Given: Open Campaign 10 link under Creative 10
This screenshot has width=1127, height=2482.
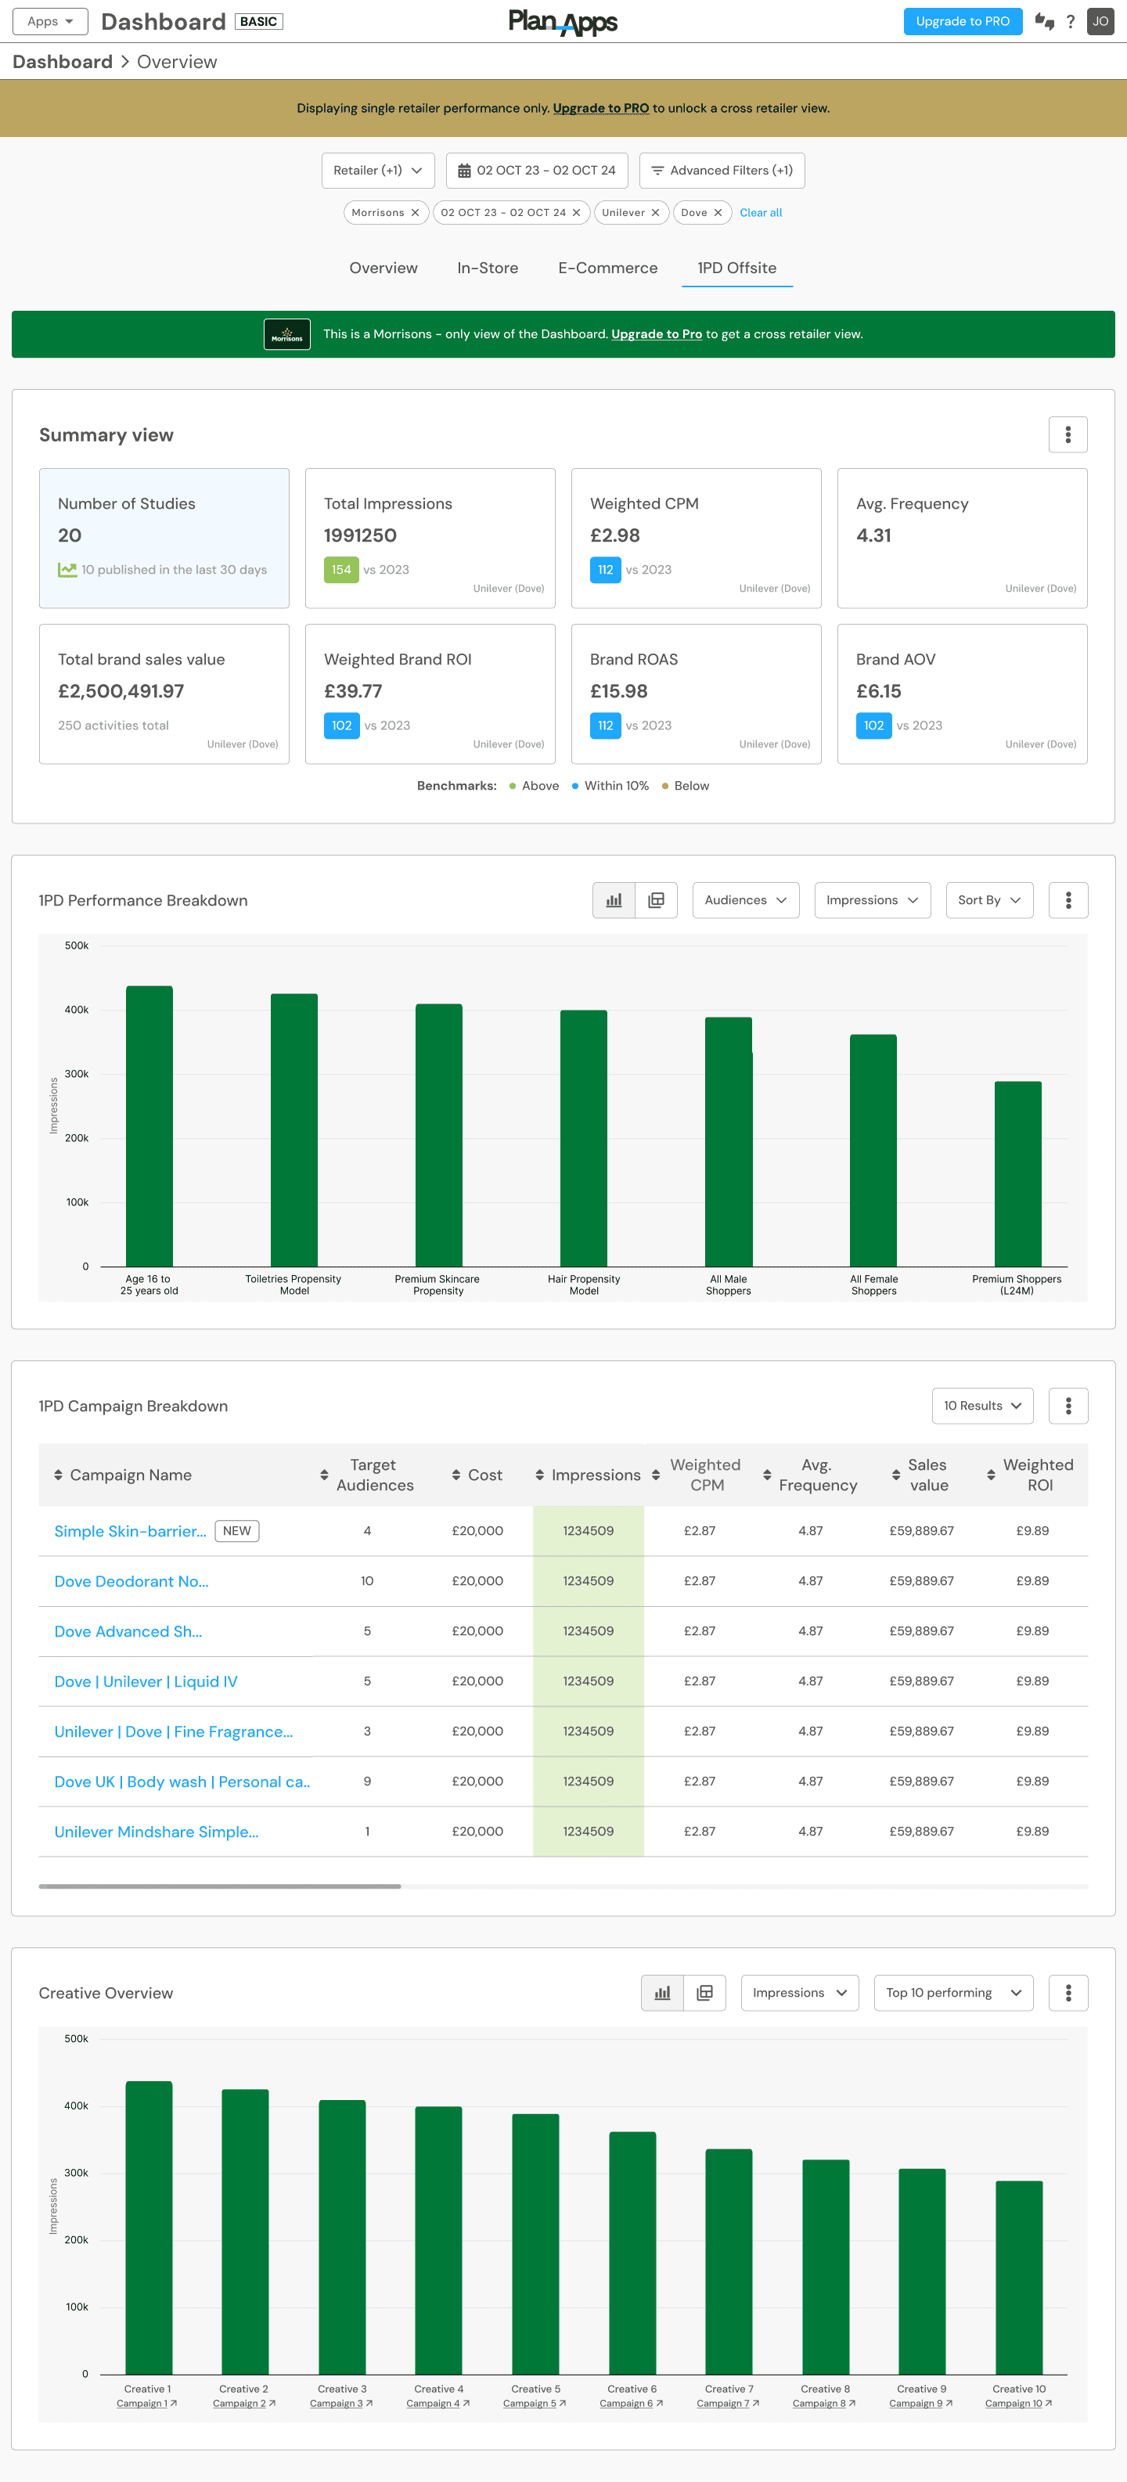Looking at the screenshot, I should click(x=1018, y=2403).
